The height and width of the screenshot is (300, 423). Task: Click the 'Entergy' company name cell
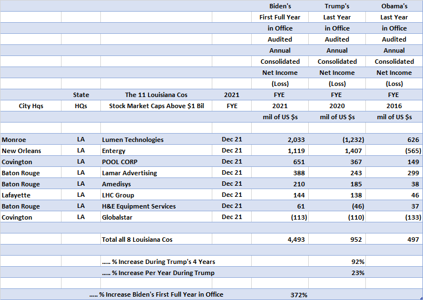click(156, 150)
